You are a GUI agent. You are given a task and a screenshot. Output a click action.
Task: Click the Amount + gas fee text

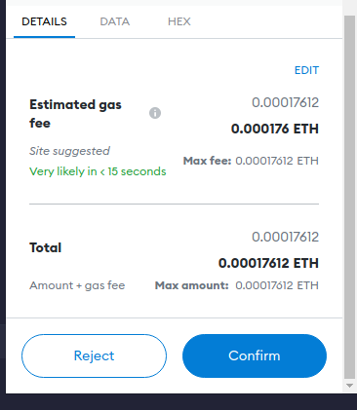[x=77, y=285]
